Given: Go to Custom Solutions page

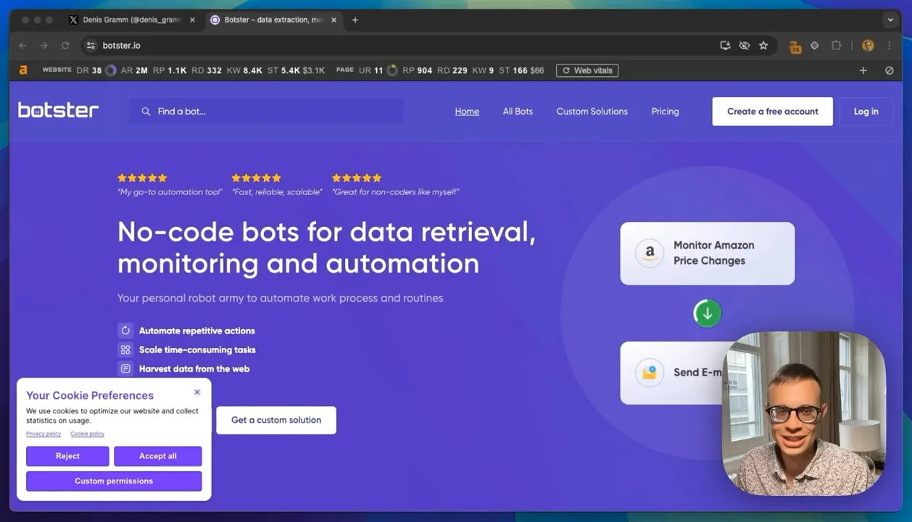Looking at the screenshot, I should 592,112.
